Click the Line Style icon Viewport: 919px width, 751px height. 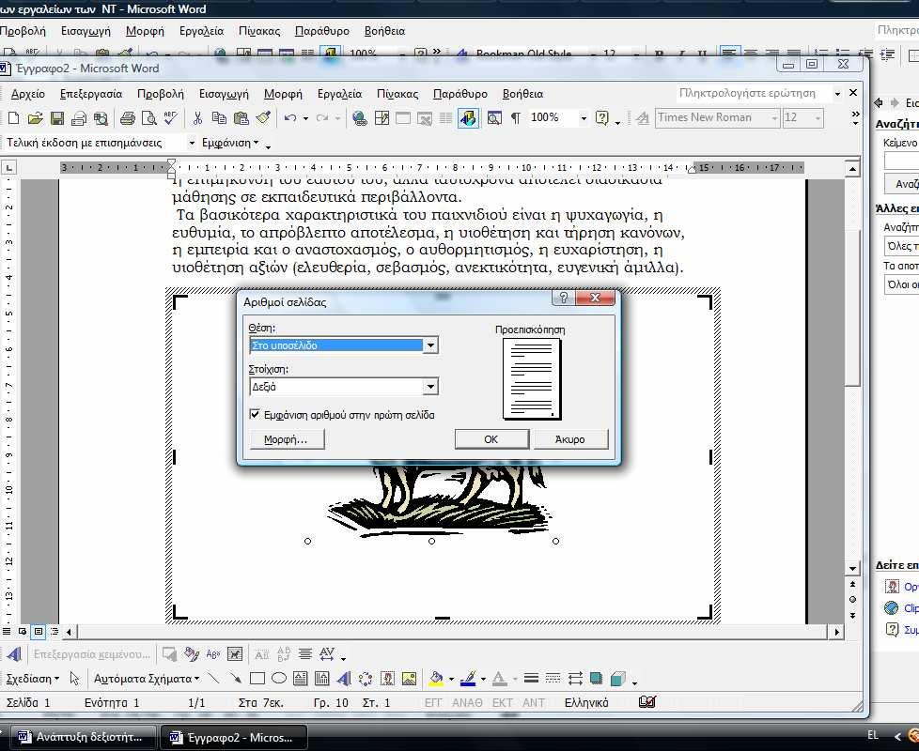tap(531, 679)
